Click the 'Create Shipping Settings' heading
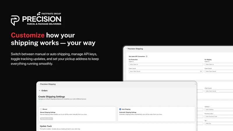This screenshot has width=233, height=131. coord(52,97)
